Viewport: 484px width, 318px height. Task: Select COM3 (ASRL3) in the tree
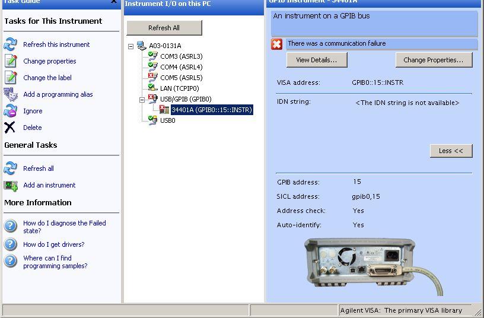coord(181,56)
